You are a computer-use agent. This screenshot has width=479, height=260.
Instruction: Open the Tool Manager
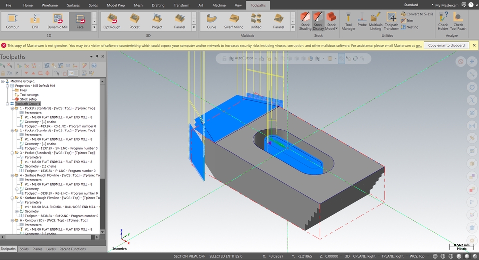coord(348,21)
